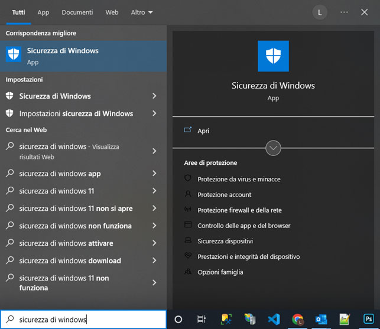Image resolution: width=380 pixels, height=329 pixels.
Task: Expand the 'sicurezza di windows download' suggestion arrow
Action: 154,260
